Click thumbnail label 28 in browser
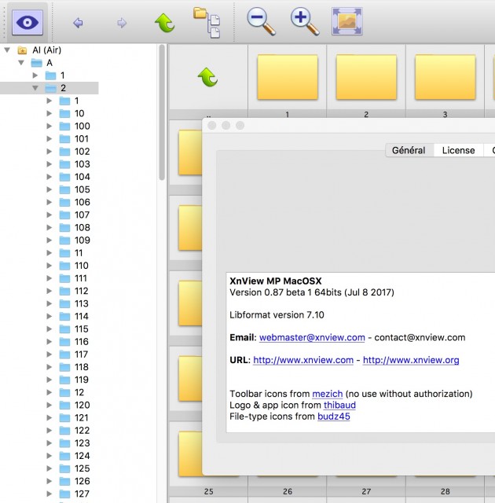 (445, 491)
